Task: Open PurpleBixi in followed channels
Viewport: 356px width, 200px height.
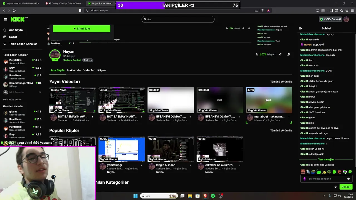Action: click(x=22, y=62)
